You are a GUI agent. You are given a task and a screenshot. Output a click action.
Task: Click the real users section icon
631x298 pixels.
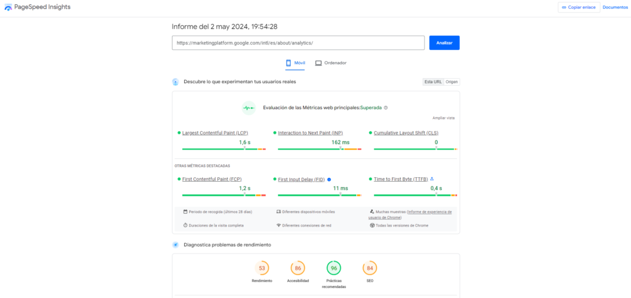tap(175, 82)
